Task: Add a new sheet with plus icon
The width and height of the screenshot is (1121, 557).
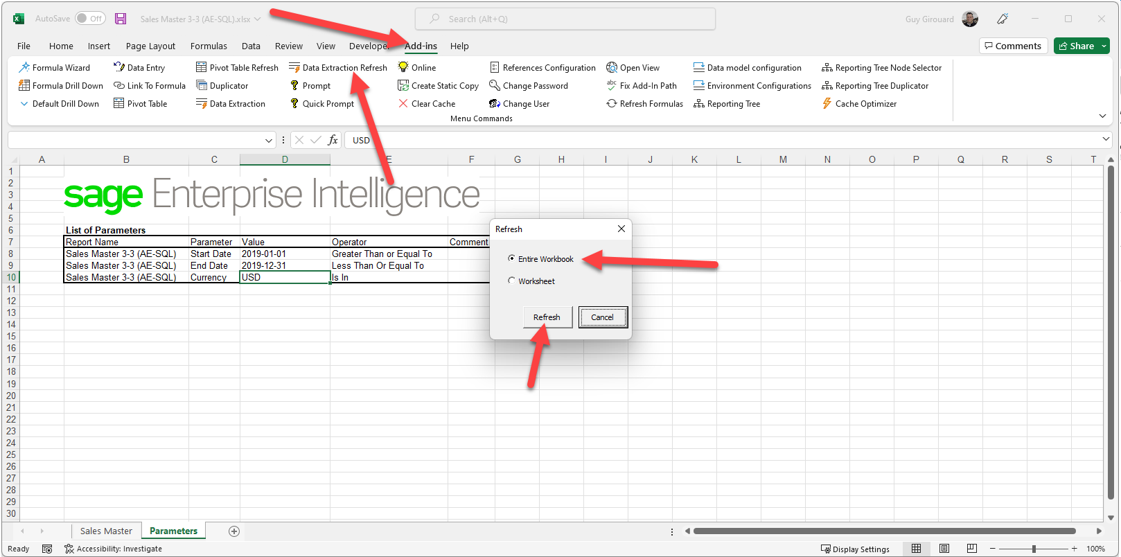Action: (234, 531)
